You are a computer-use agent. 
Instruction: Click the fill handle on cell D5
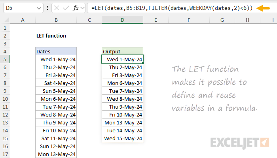click(143, 63)
